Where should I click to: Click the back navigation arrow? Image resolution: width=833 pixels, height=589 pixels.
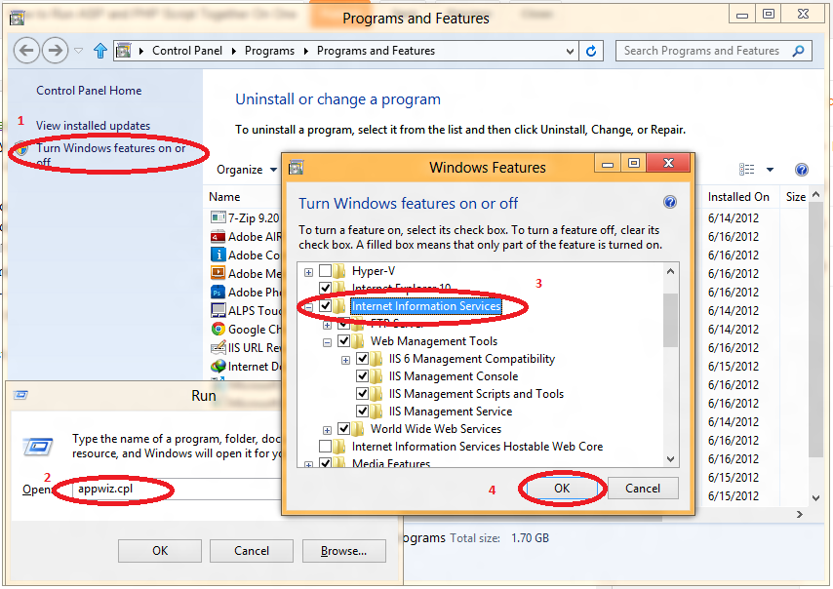click(x=26, y=50)
